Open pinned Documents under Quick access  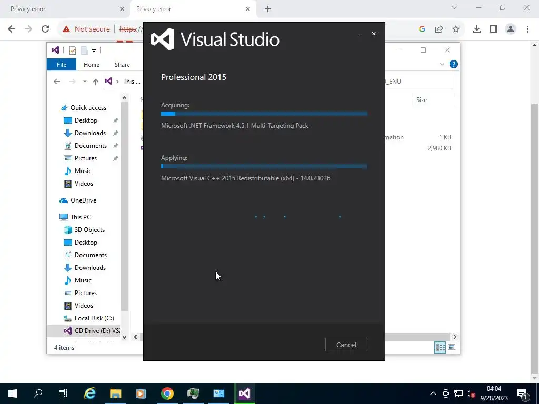(x=91, y=146)
